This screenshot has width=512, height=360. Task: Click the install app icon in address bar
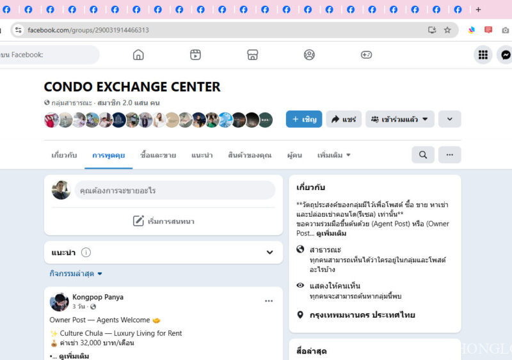[x=432, y=30]
